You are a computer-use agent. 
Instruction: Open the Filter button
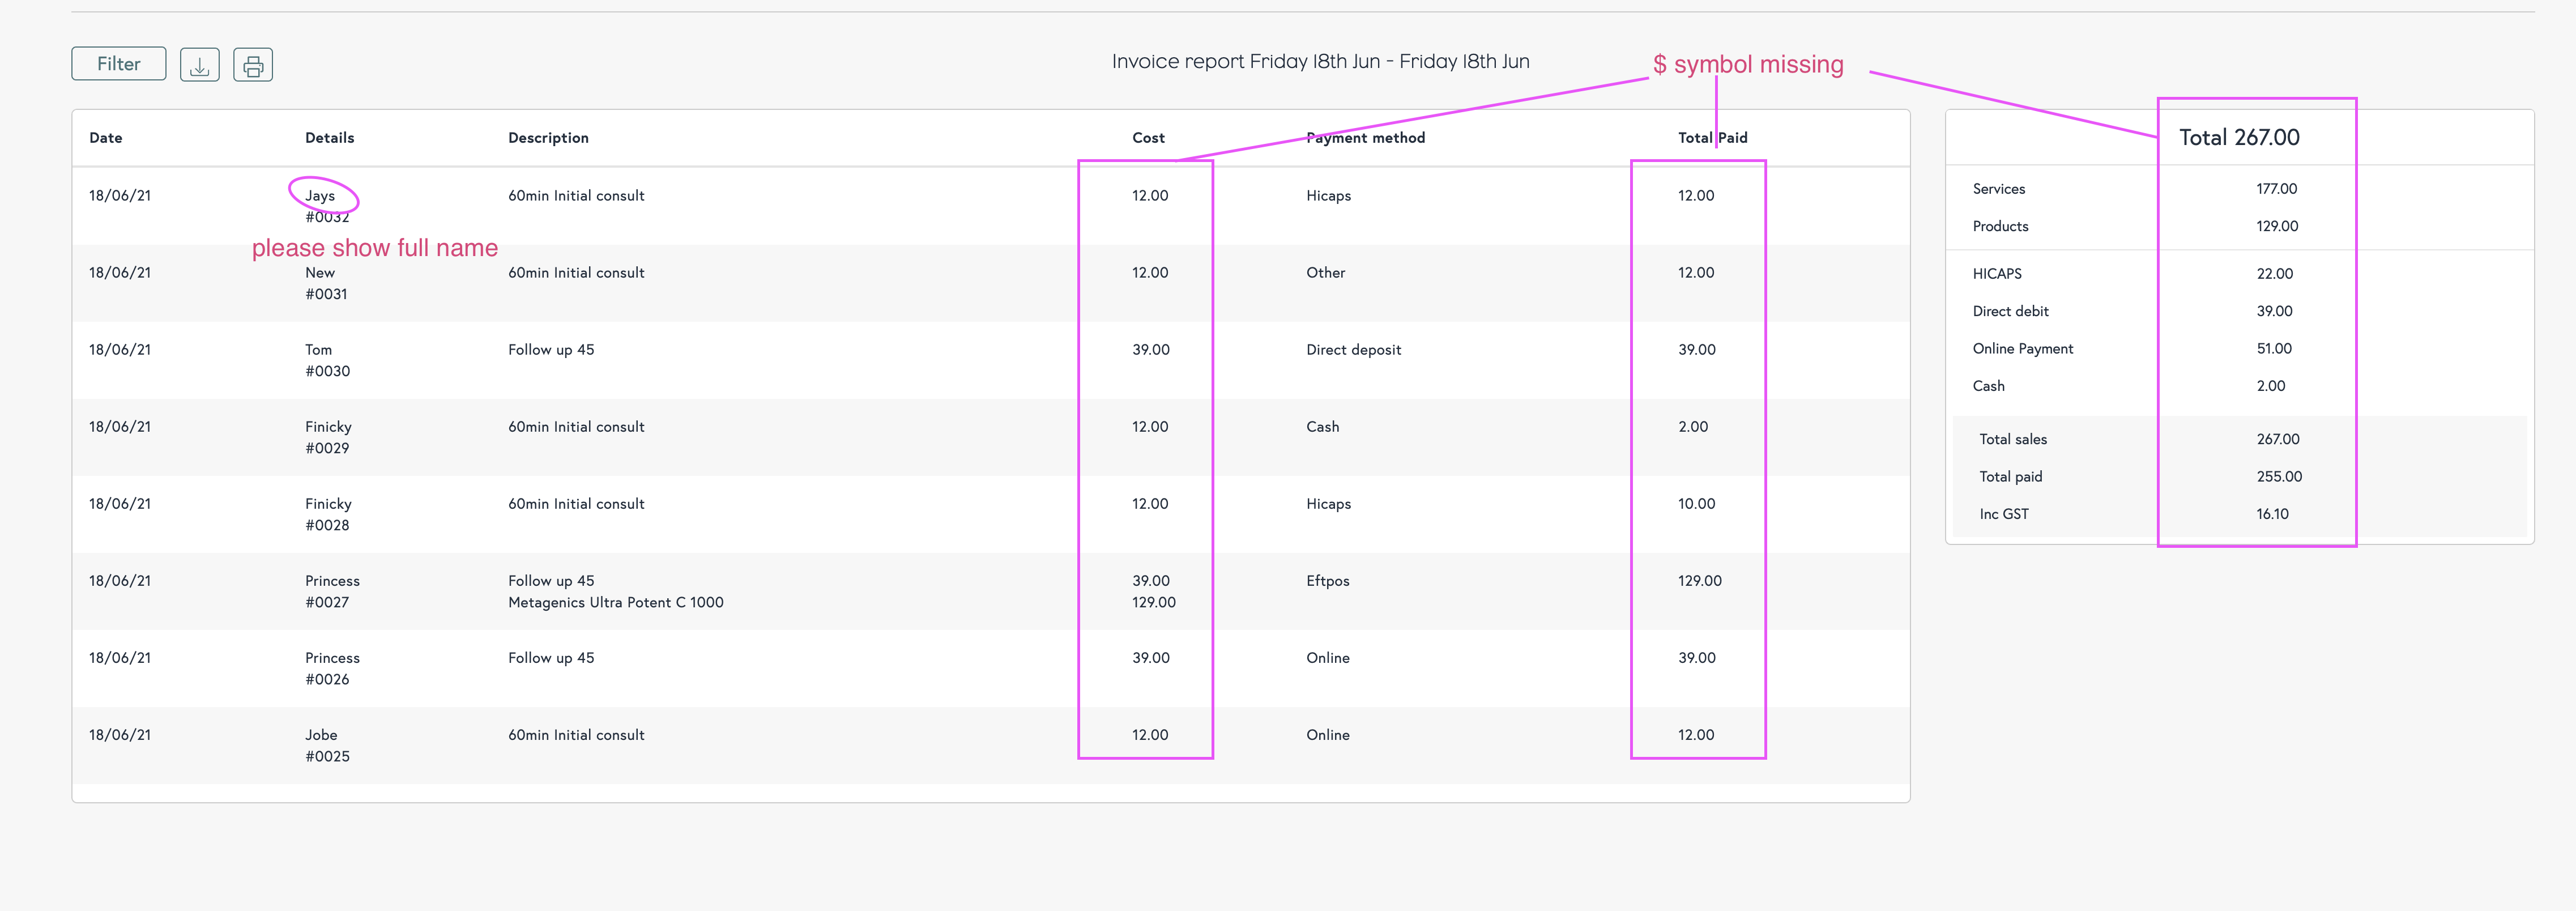click(x=119, y=64)
